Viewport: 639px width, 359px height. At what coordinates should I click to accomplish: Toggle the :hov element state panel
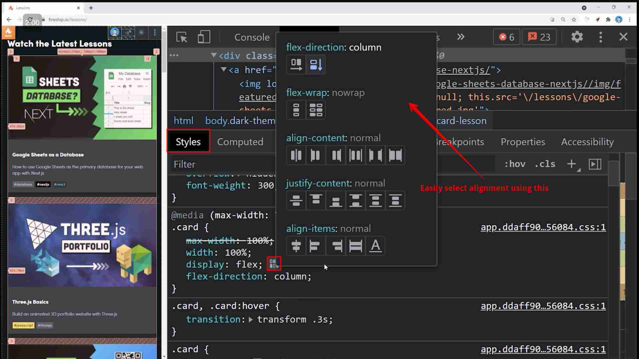pyautogui.click(x=515, y=164)
